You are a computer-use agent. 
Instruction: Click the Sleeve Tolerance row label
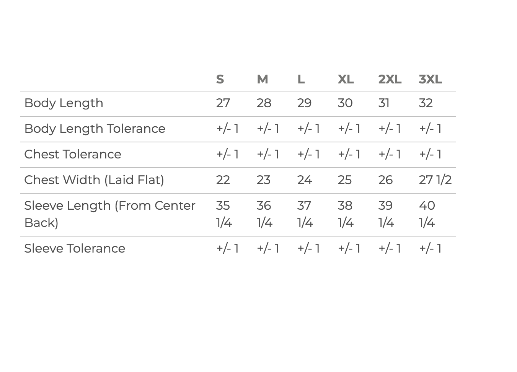pos(75,248)
